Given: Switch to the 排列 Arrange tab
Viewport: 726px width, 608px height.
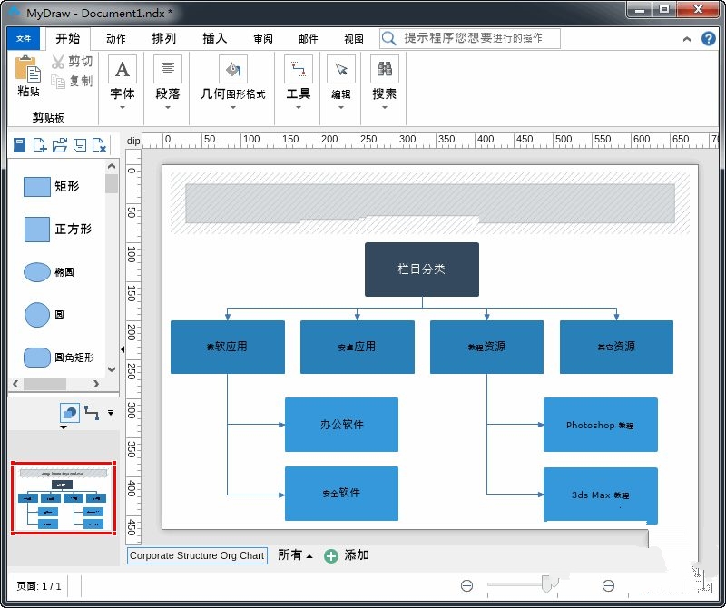Looking at the screenshot, I should tap(164, 38).
